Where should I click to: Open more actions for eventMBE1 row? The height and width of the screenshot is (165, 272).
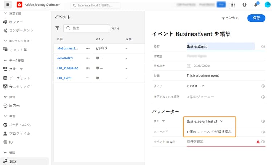pos(88,58)
